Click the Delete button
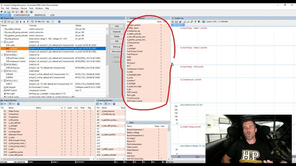The width and height of the screenshot is (296, 166). tap(117, 36)
